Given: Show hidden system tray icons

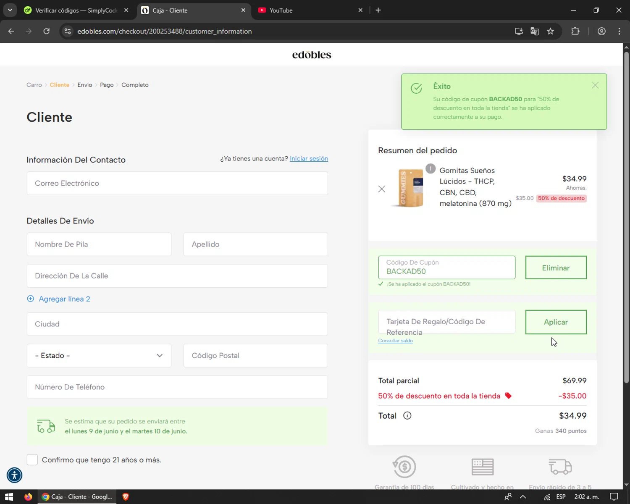Looking at the screenshot, I should [x=523, y=497].
